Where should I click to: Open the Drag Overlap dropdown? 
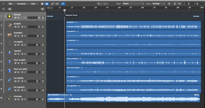tap(159, 4)
